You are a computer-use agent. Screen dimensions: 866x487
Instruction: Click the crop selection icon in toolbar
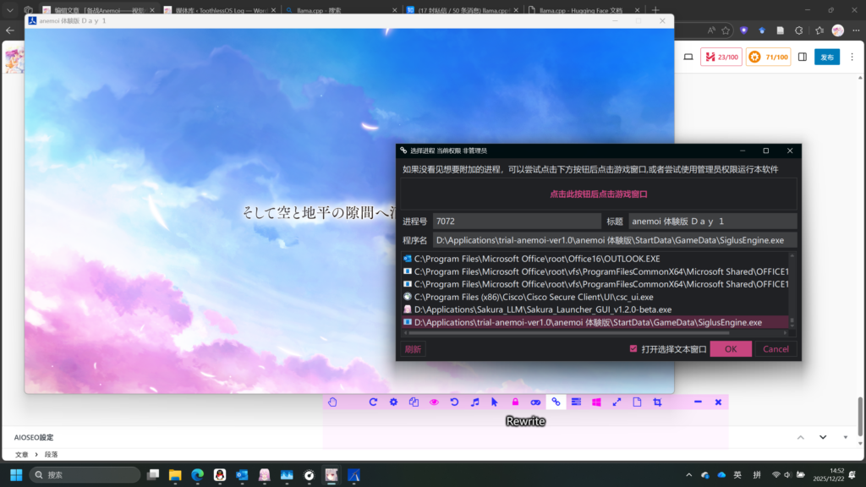pos(657,402)
